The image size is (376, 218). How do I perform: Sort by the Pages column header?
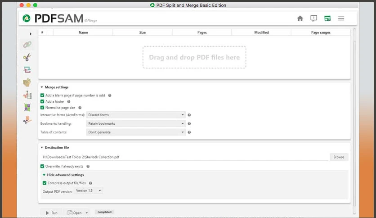pyautogui.click(x=202, y=32)
